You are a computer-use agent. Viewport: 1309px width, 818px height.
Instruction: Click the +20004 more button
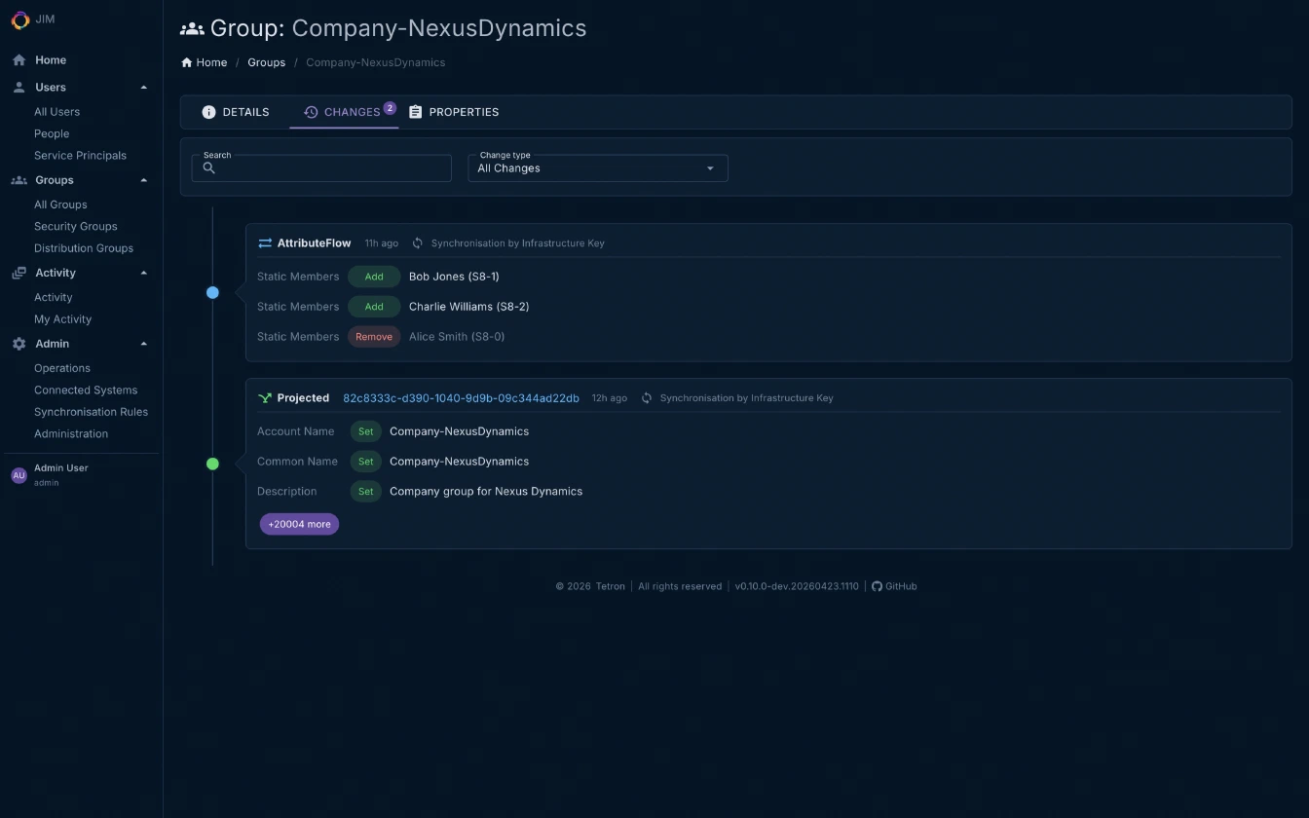(x=299, y=524)
